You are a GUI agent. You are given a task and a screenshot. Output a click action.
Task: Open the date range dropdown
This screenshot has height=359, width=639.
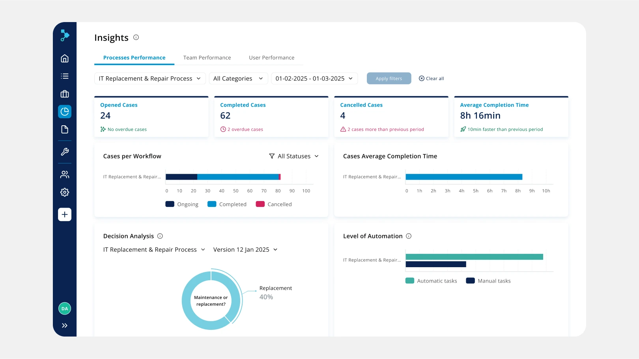click(314, 78)
